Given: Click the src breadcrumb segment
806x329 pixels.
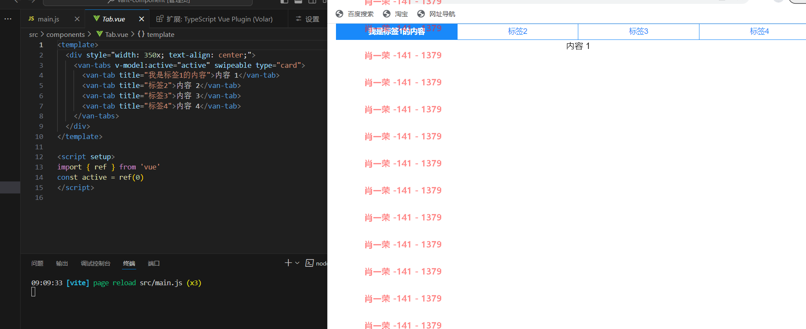Looking at the screenshot, I should point(34,34).
